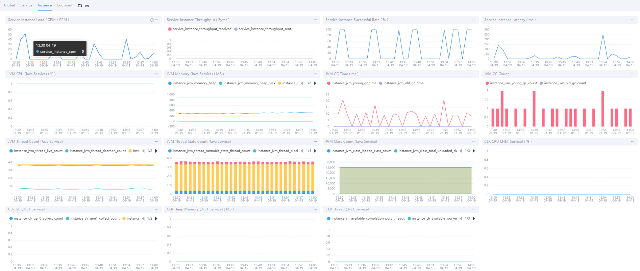Open more options on JVM GC Count panel
The height and width of the screenshot is (271, 640).
pyautogui.click(x=633, y=74)
